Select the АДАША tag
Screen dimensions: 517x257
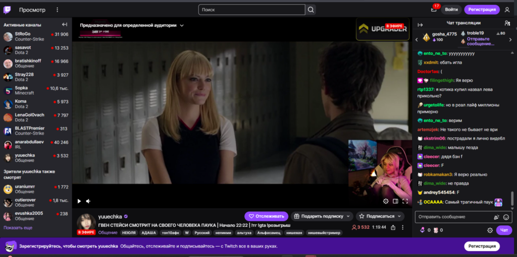point(149,233)
